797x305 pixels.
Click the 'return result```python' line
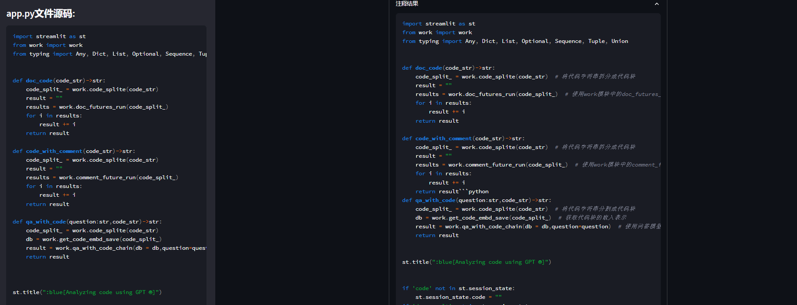pyautogui.click(x=452, y=192)
